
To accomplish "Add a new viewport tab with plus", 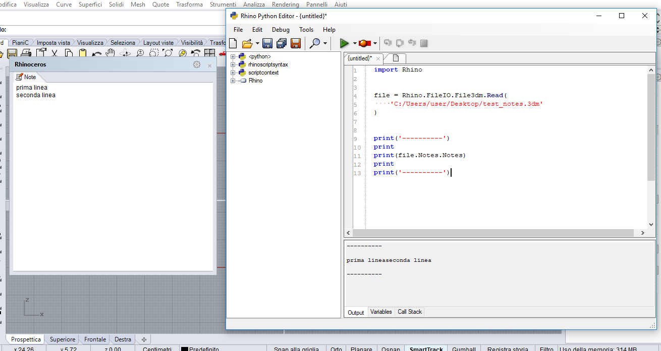I will (144, 339).
